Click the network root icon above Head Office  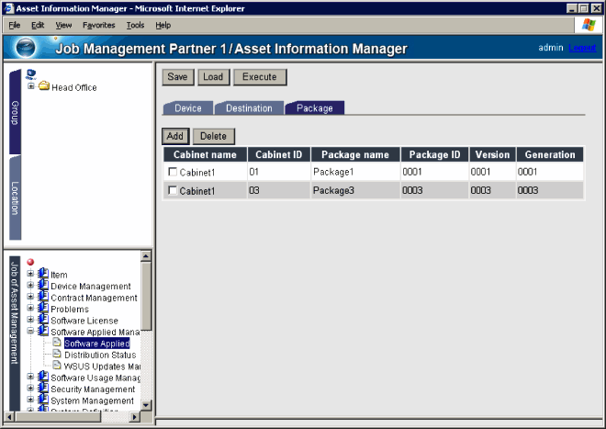(31, 74)
